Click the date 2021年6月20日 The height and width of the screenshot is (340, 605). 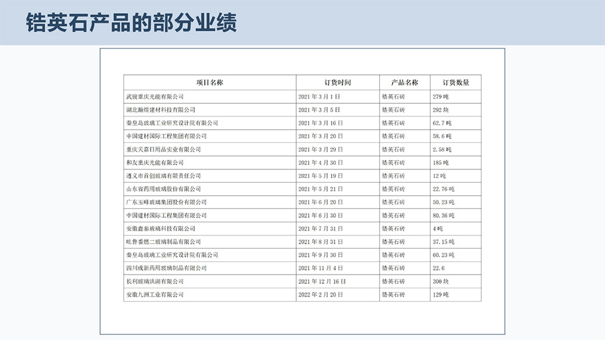pos(321,202)
